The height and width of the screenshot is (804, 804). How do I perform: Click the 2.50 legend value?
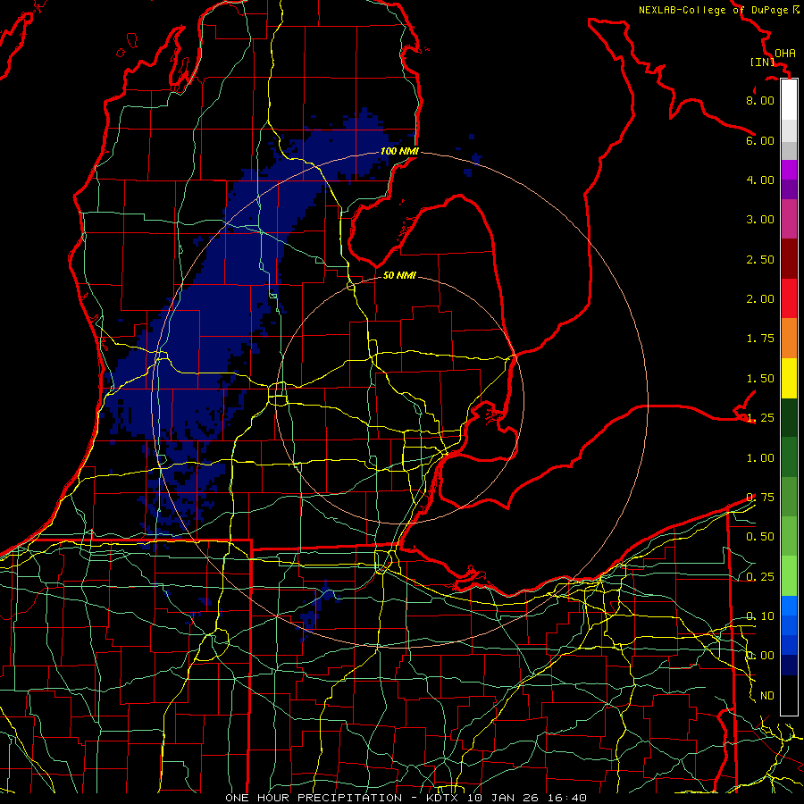tap(760, 259)
